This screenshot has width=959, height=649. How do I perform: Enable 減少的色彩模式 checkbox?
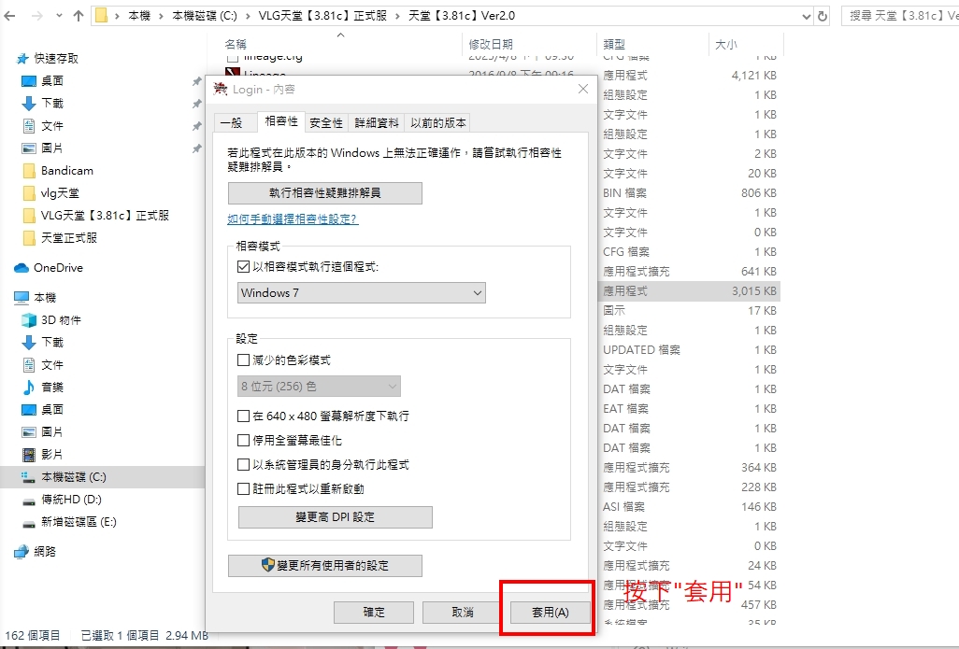click(243, 360)
